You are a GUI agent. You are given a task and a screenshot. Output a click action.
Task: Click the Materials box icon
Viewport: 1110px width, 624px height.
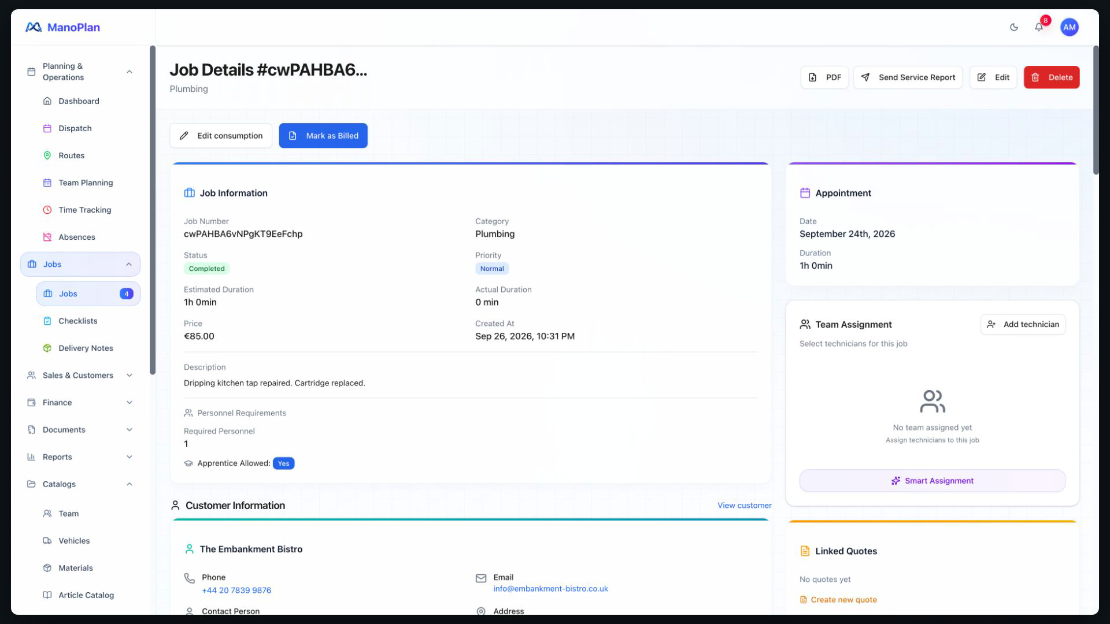pyautogui.click(x=47, y=568)
